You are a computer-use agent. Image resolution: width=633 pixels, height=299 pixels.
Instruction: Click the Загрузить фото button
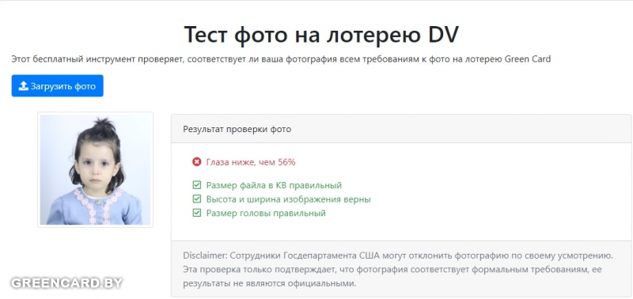(x=57, y=85)
